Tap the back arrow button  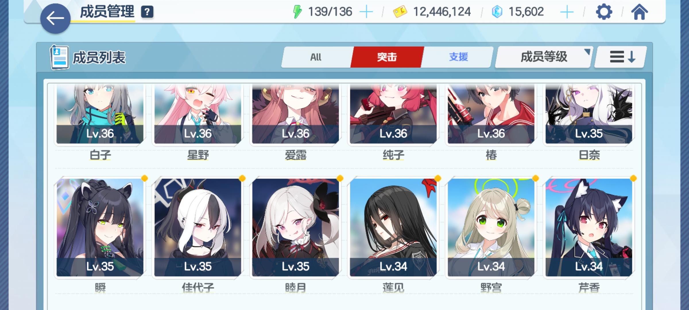click(x=55, y=19)
